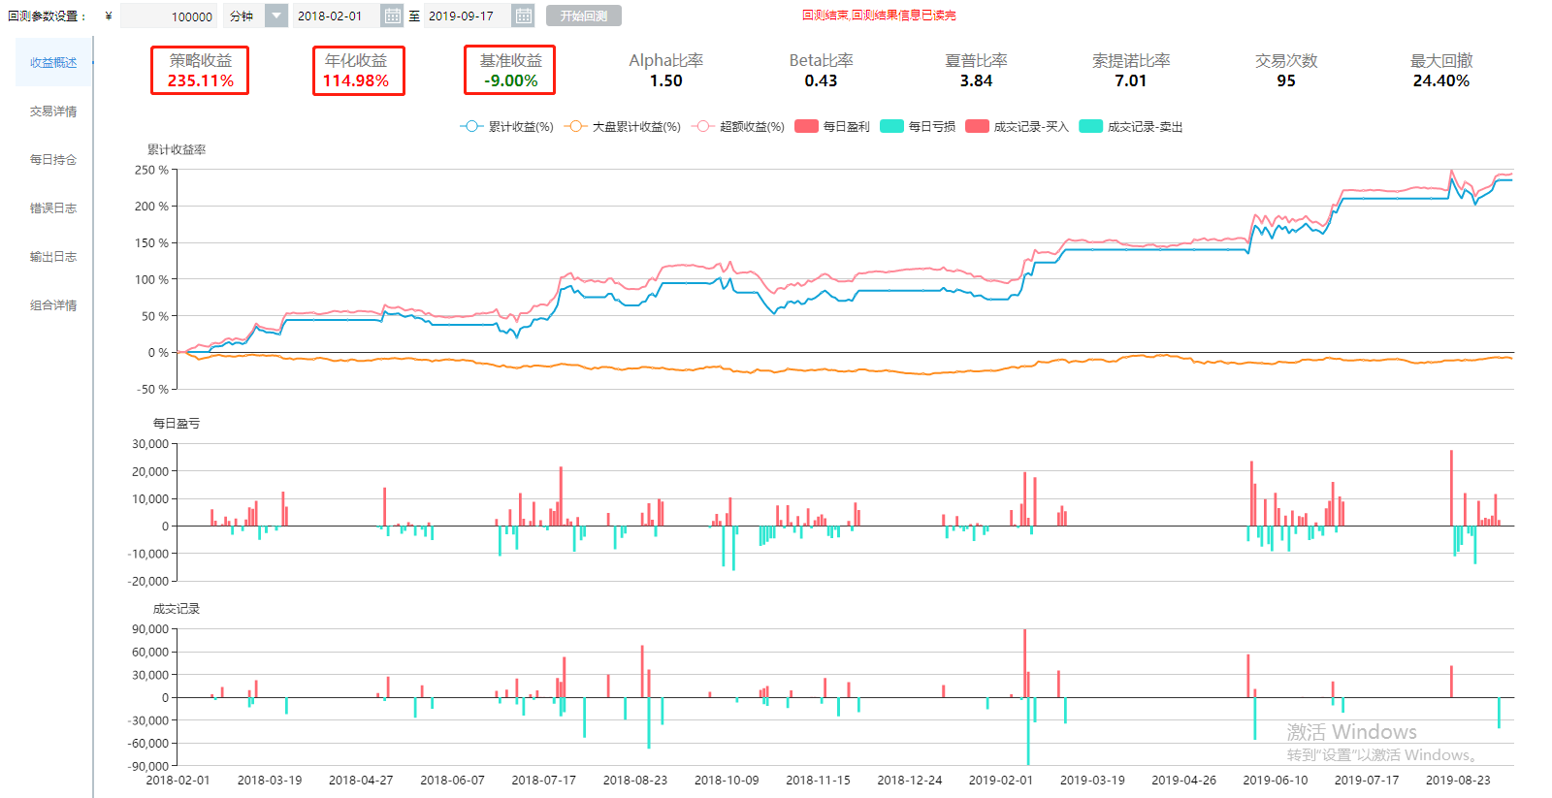Open the 每日持仓 tab
Screen dimensions: 1552x798
[x=53, y=160]
